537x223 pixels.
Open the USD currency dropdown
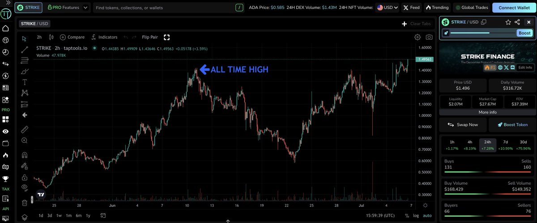(387, 8)
